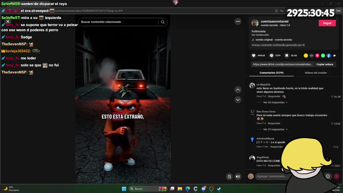Viewport: 343px width, 193px height.
Task: Click the 'cuentasecretaowi' username link
Action: (x=274, y=21)
